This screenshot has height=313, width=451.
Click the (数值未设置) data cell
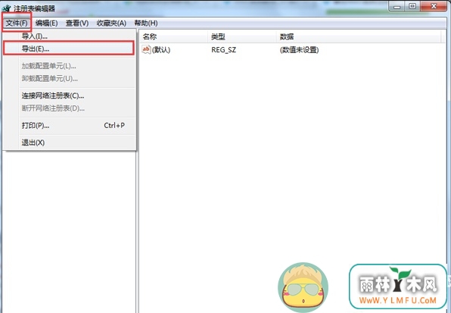pyautogui.click(x=299, y=50)
